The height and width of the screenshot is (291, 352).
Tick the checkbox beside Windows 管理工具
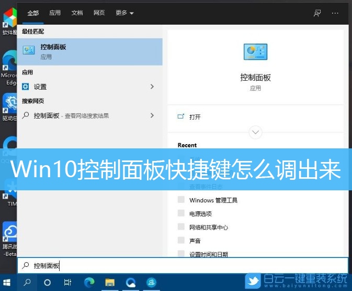(x=181, y=200)
